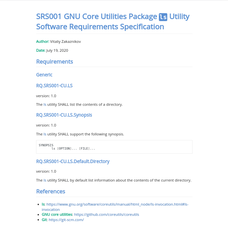This screenshot has width=228, height=228.
Task: Click the "ls" code badge in the title
Action: 163,17
